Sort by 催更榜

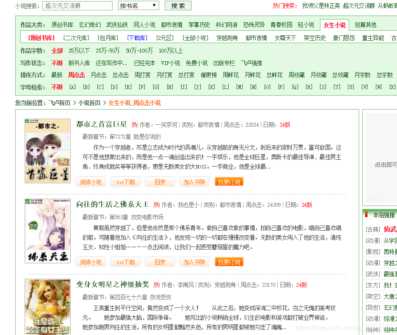tap(209, 75)
